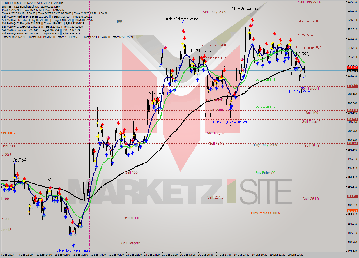Image resolution: width=359 pixels, height=258 pixels.
Task: Click the '15 Sep 11:30' time axis label
Action: [170, 255]
